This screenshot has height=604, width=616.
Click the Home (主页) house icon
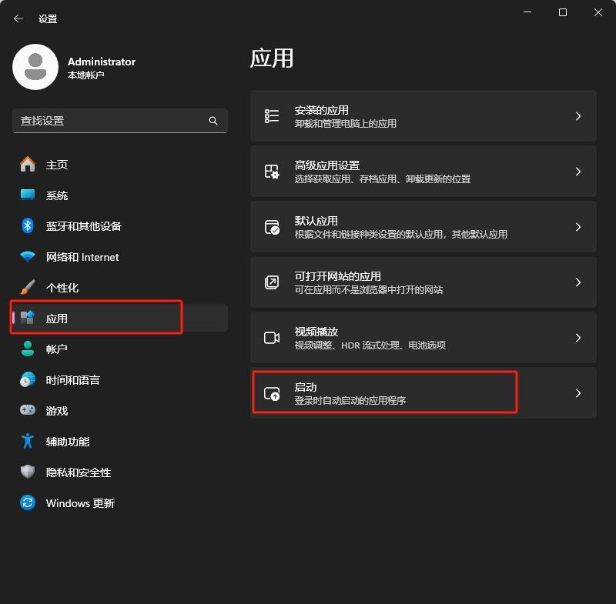[x=28, y=165]
